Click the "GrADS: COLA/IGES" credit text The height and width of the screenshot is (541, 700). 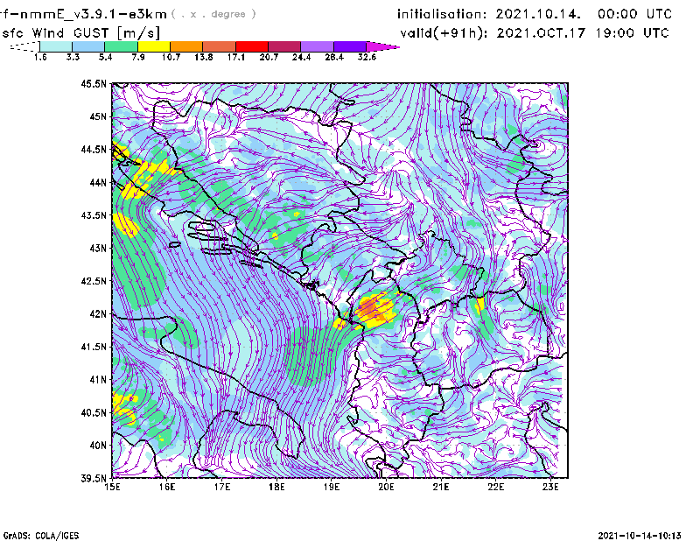click(41, 536)
